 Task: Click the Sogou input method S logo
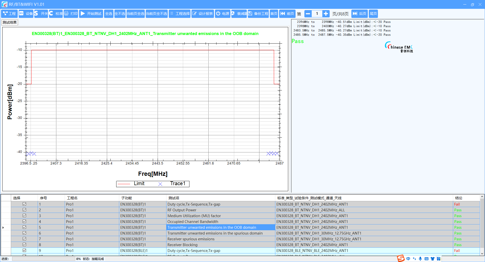[x=401, y=258]
